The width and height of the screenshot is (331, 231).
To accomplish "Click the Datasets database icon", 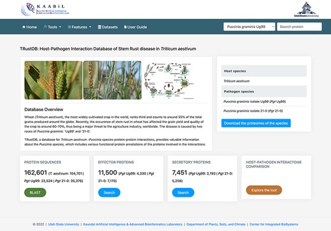I will [x=99, y=27].
